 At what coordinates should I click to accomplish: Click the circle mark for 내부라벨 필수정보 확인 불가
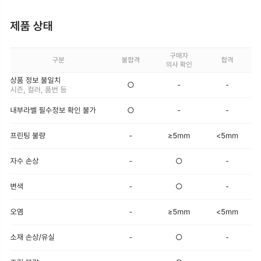click(x=131, y=110)
